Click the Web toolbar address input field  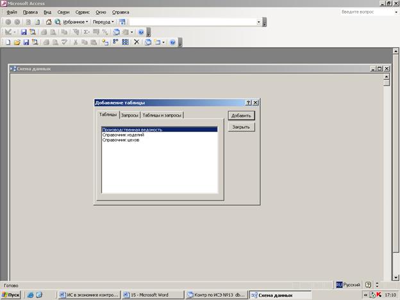[192, 22]
